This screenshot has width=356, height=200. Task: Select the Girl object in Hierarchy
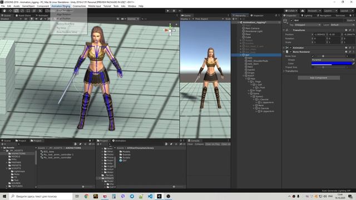(x=256, y=55)
